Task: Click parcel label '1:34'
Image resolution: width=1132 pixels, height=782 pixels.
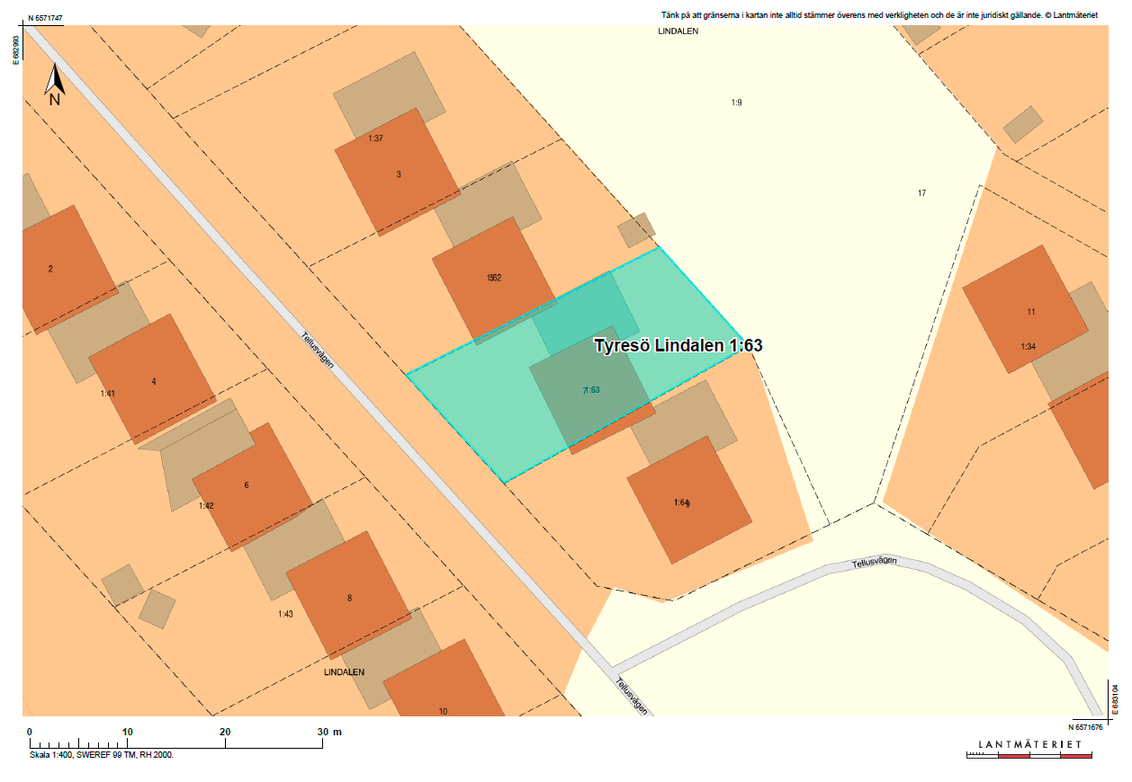Action: pos(1029,347)
